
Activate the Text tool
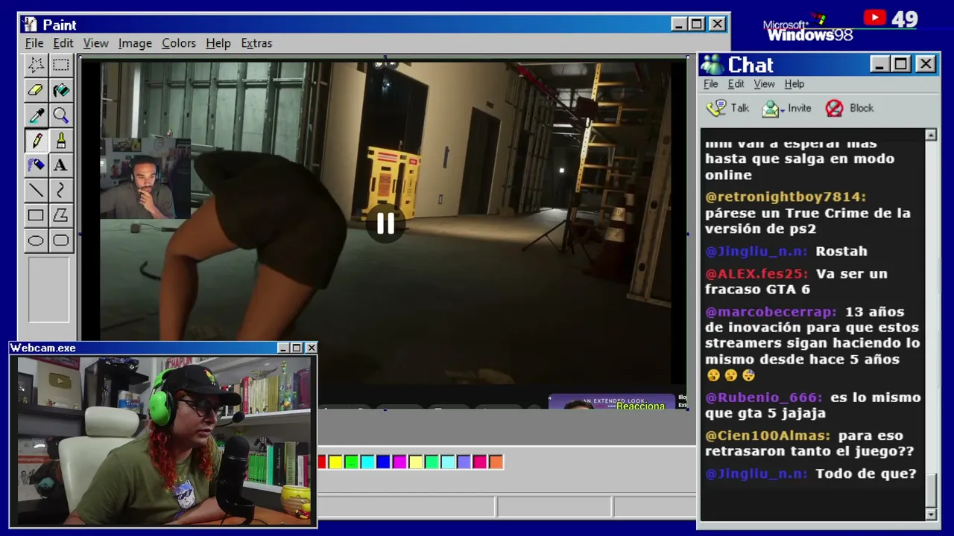click(61, 165)
